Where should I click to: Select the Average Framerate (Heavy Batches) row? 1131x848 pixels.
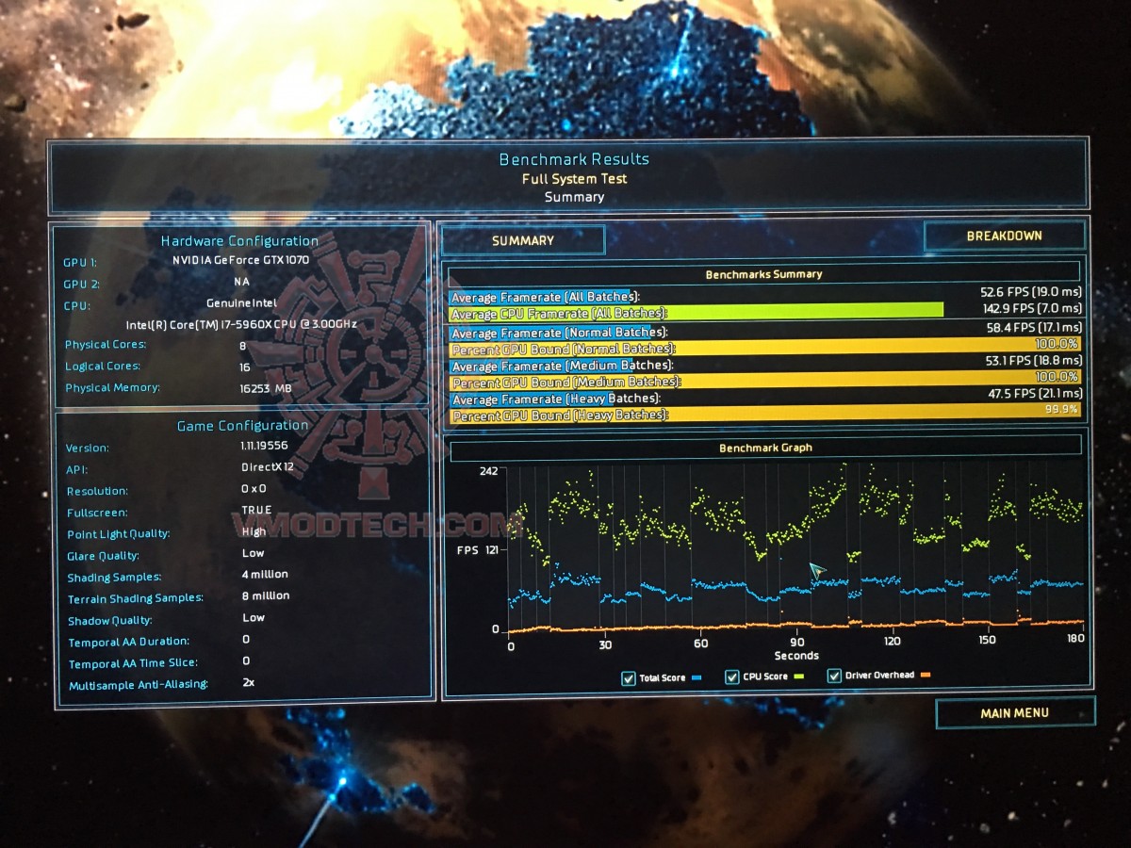(765, 398)
